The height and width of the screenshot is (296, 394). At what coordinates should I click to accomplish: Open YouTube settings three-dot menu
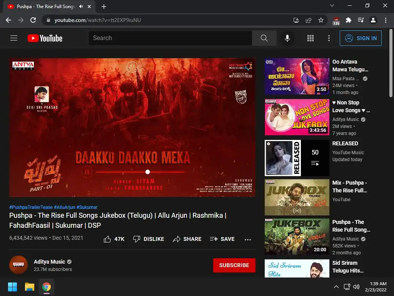coord(329,38)
